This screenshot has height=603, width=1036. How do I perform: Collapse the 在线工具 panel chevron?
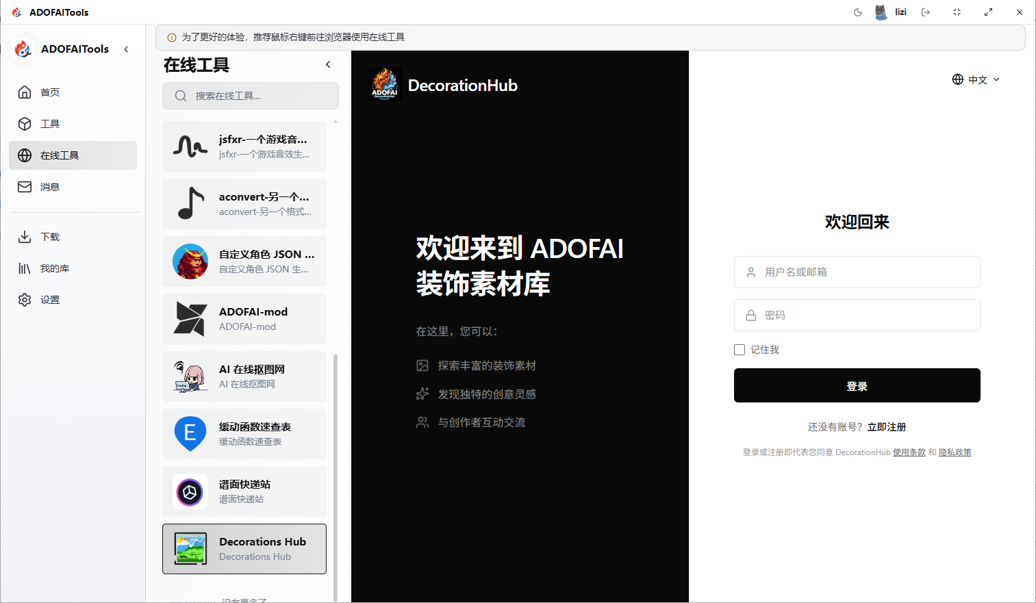[x=328, y=64]
